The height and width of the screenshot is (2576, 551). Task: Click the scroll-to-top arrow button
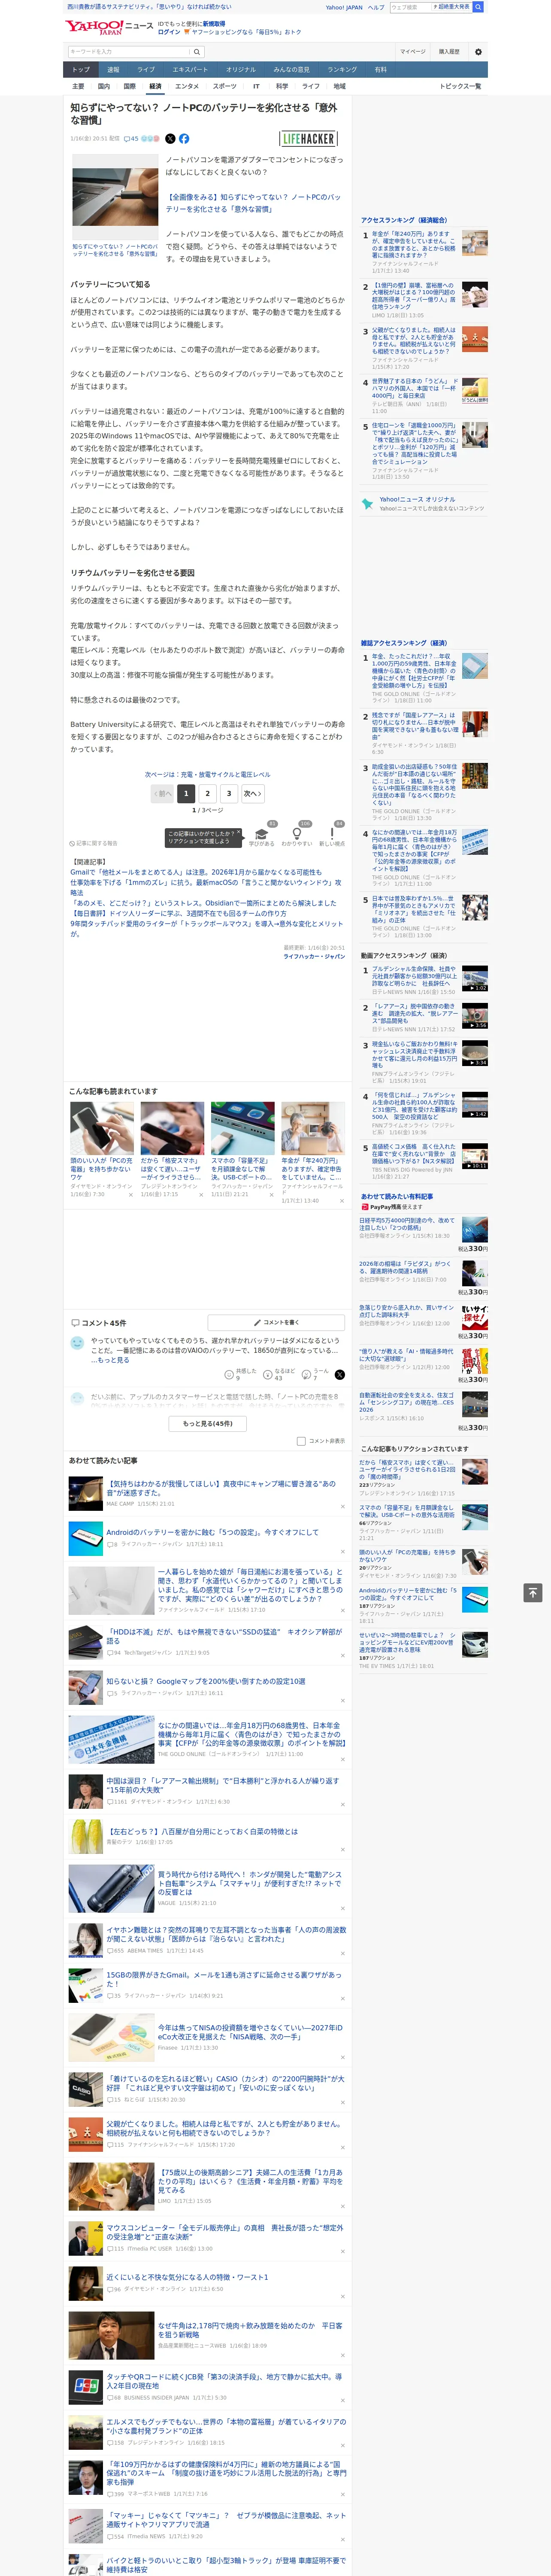coord(533,1593)
